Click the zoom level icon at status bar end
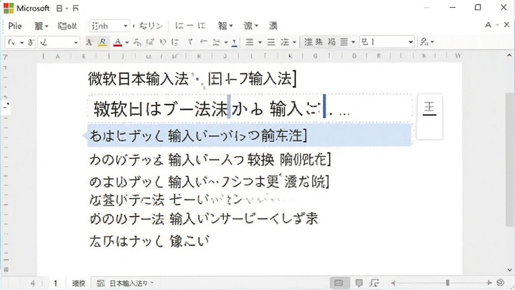Viewport: 515px width, 290px height. click(x=500, y=283)
